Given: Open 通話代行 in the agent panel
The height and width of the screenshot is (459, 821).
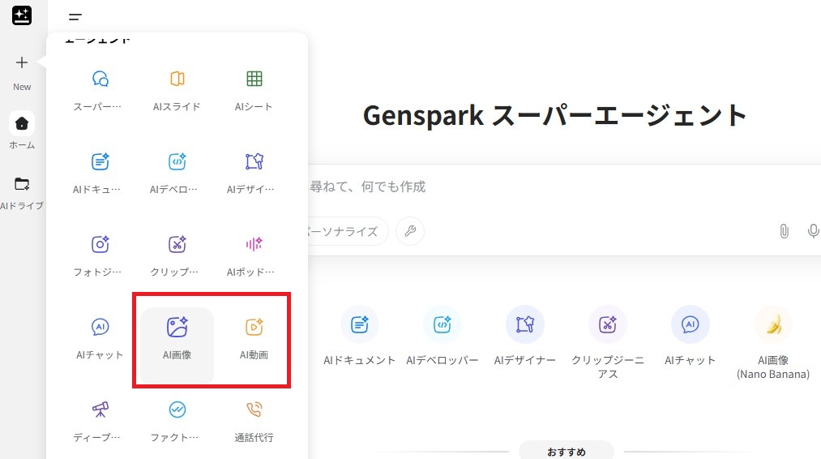Looking at the screenshot, I should coord(254,423).
